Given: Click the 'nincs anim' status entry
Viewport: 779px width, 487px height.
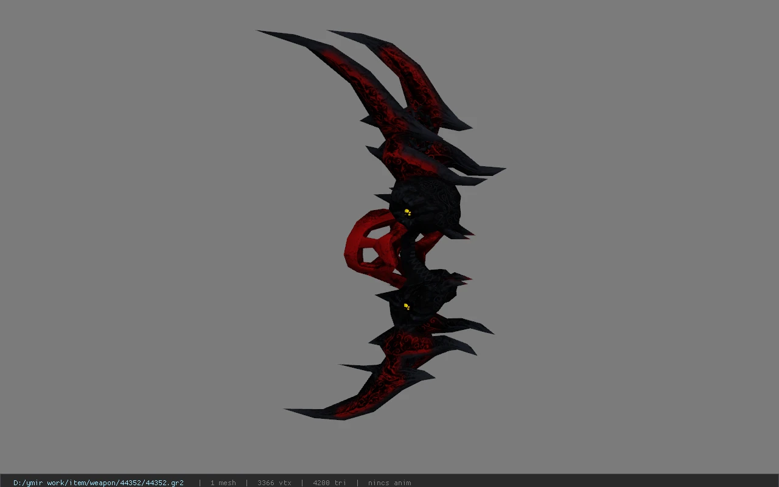Looking at the screenshot, I should [389, 483].
